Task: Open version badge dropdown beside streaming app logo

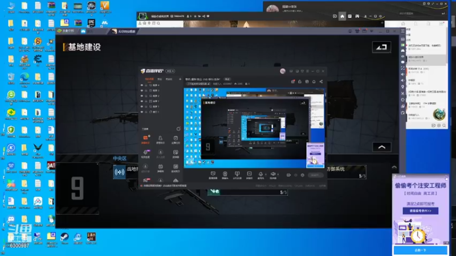Action: [170, 71]
